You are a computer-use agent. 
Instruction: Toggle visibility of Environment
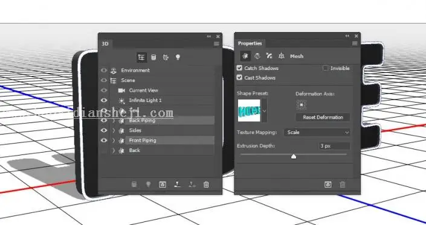pos(104,71)
